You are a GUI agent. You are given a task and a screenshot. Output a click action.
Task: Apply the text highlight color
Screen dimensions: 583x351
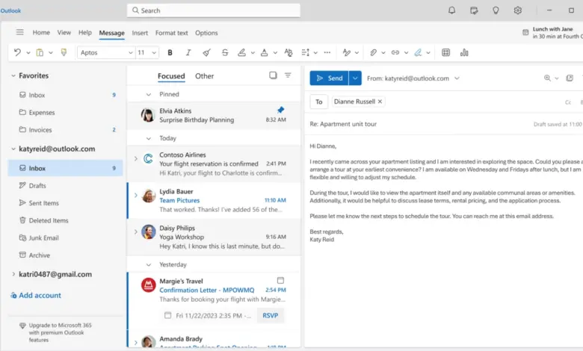(241, 53)
